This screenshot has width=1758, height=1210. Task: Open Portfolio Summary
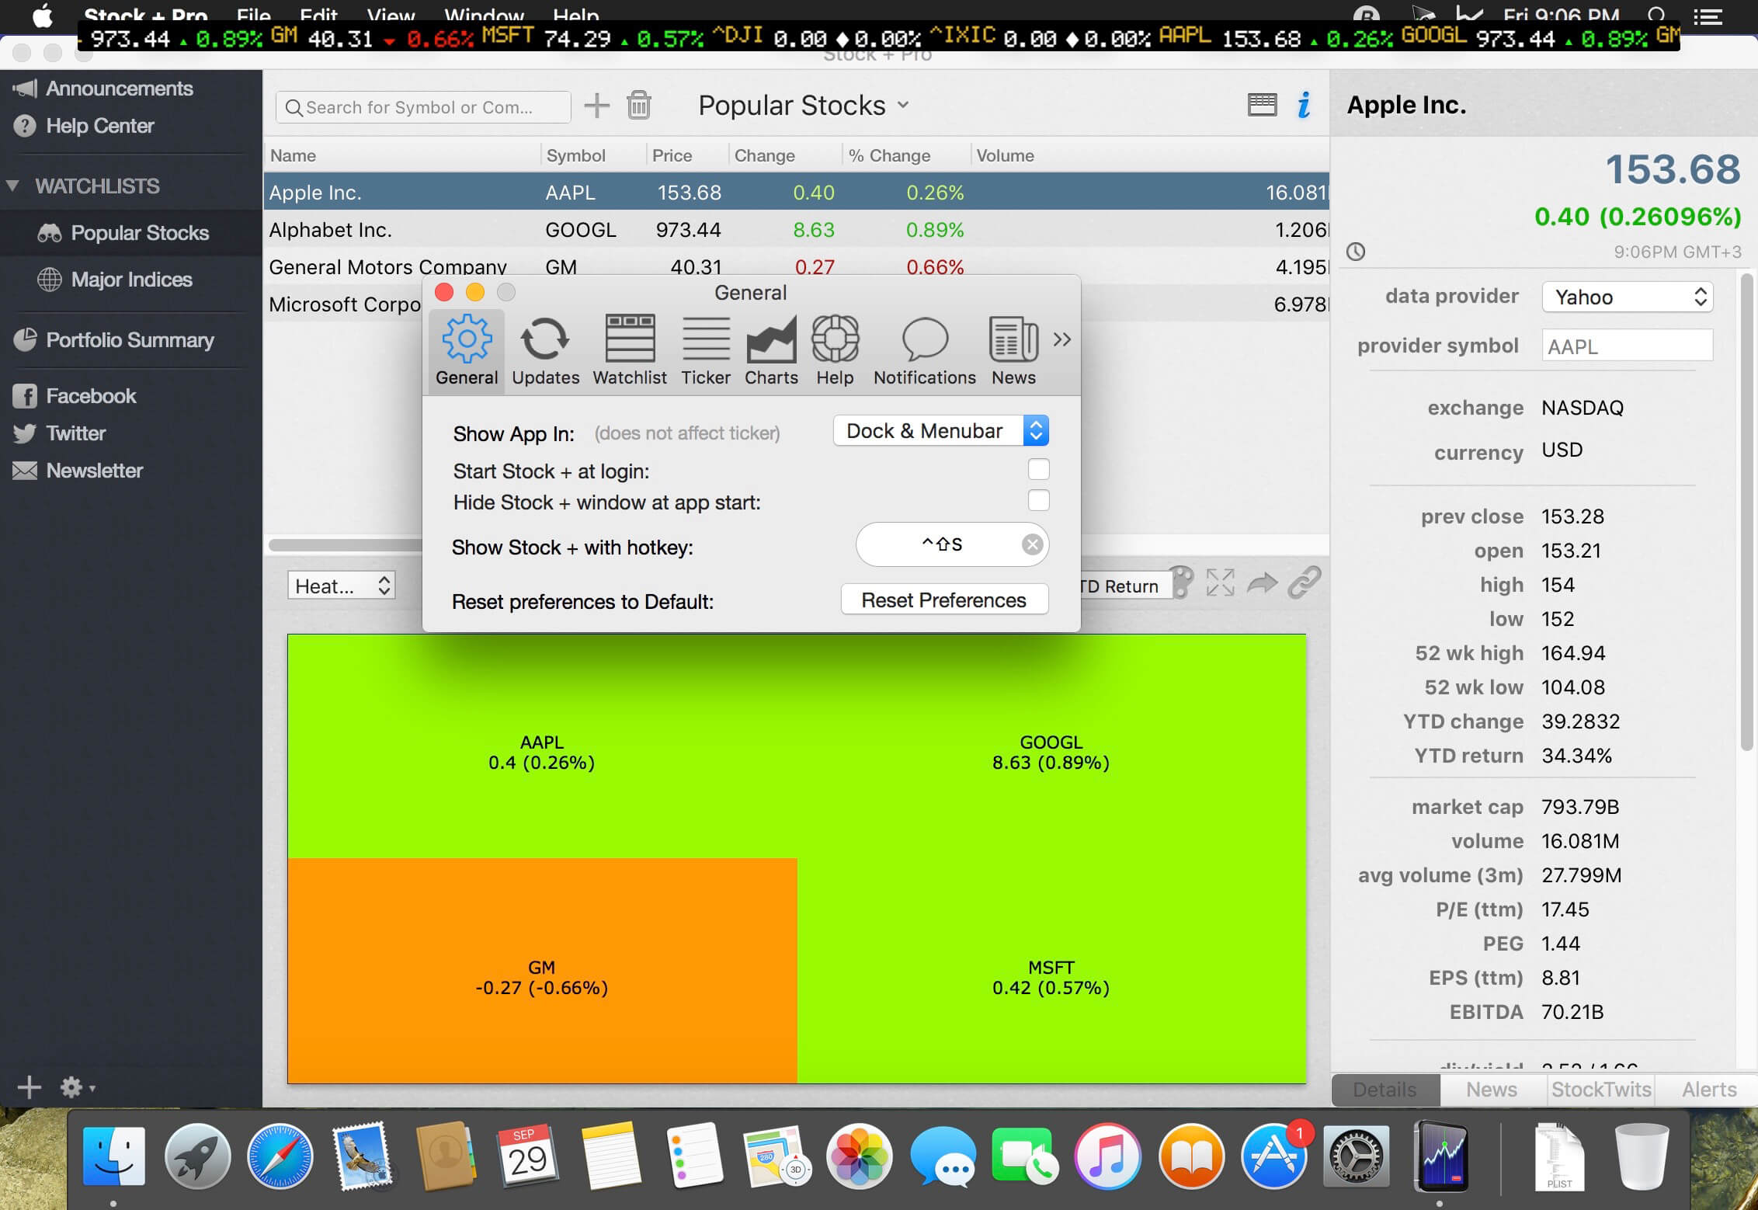point(113,340)
